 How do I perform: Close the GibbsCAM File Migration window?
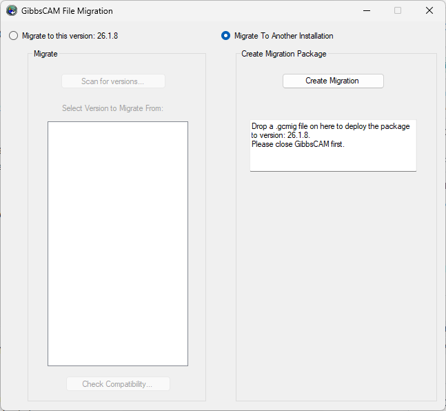point(429,11)
